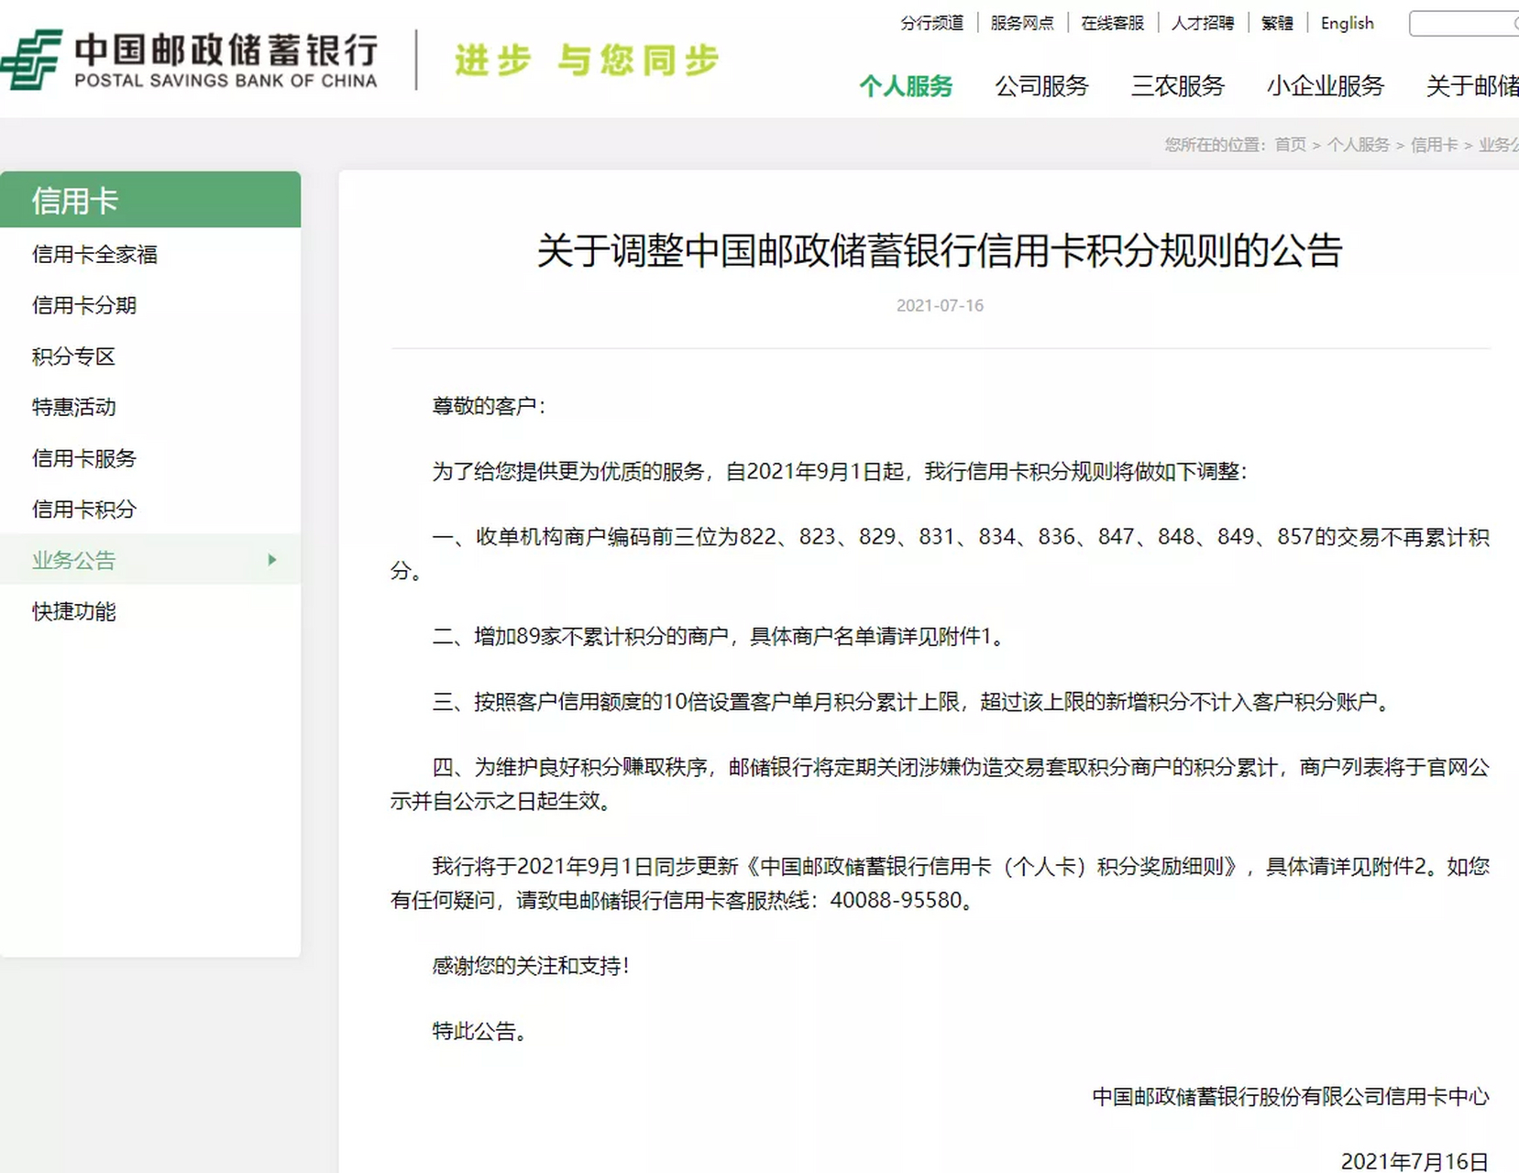Click the paragraph 二、增加89家不累计积分的商户
1519x1173 pixels.
tap(720, 636)
